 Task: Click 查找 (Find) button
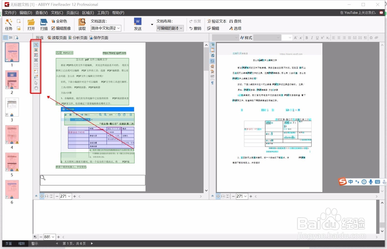[235, 21]
